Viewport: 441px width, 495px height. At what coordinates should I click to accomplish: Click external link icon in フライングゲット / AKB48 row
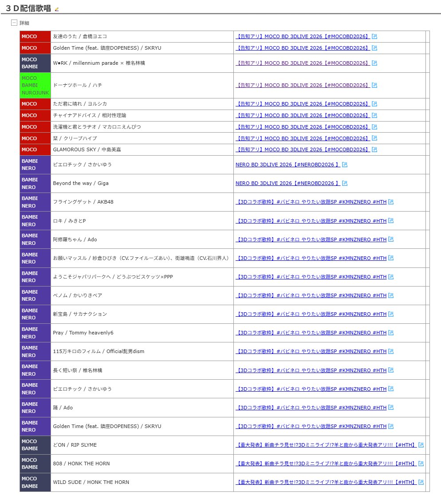391,202
